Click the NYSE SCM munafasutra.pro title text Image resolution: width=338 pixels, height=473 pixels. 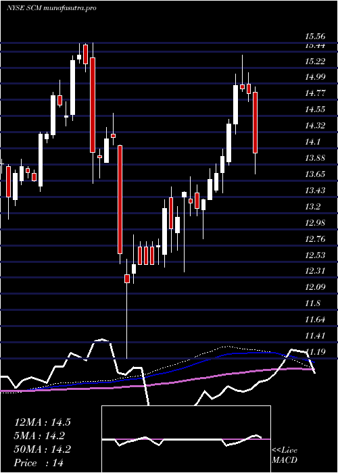[x=51, y=8]
